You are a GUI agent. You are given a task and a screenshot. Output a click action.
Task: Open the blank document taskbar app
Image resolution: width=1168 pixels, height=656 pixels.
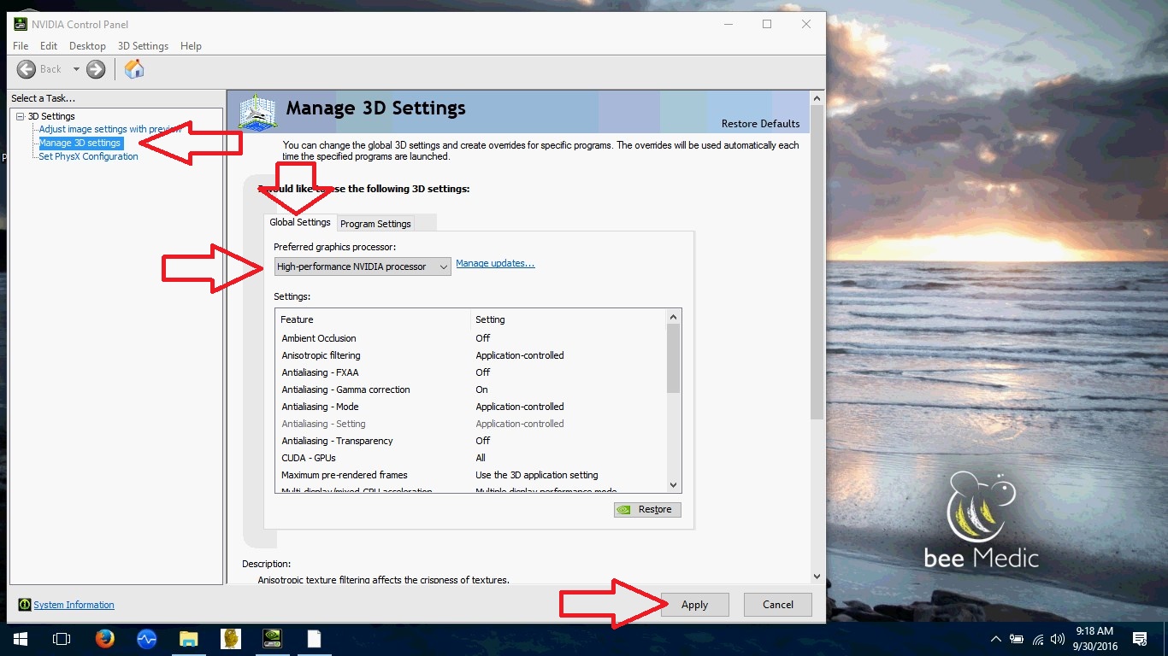pos(315,638)
